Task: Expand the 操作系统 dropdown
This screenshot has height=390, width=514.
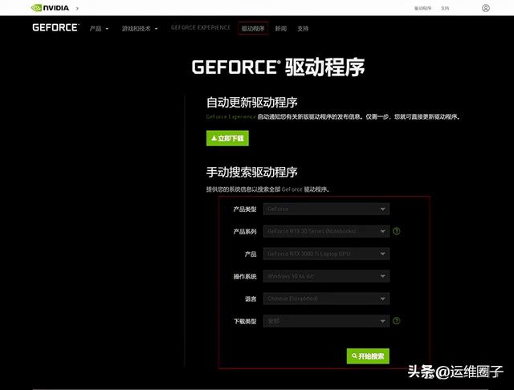Action: coord(326,276)
